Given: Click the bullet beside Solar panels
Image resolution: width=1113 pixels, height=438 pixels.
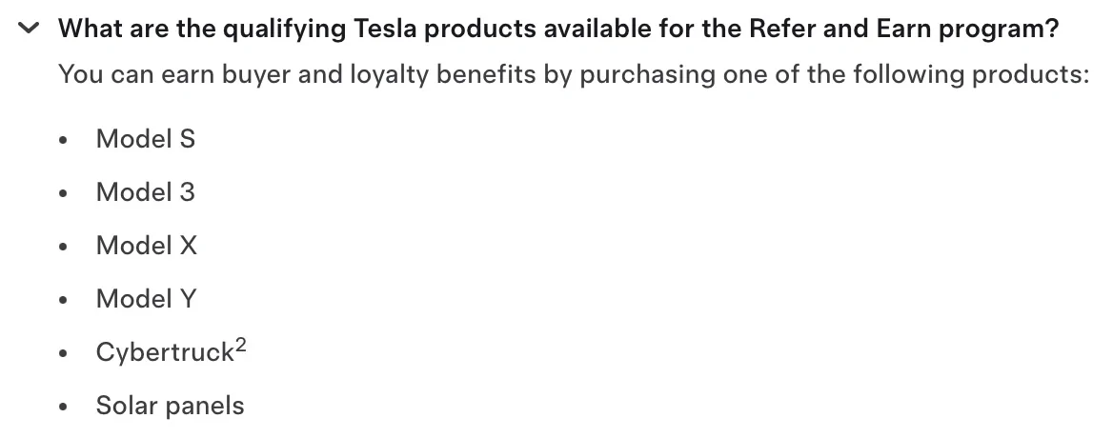Looking at the screenshot, I should click(x=64, y=407).
